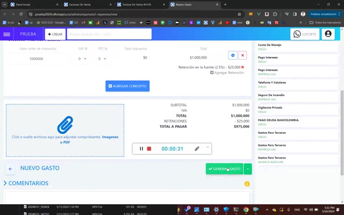Select Vigilancia Privada template
Viewport: 344px width, 215px height.
tap(297, 110)
